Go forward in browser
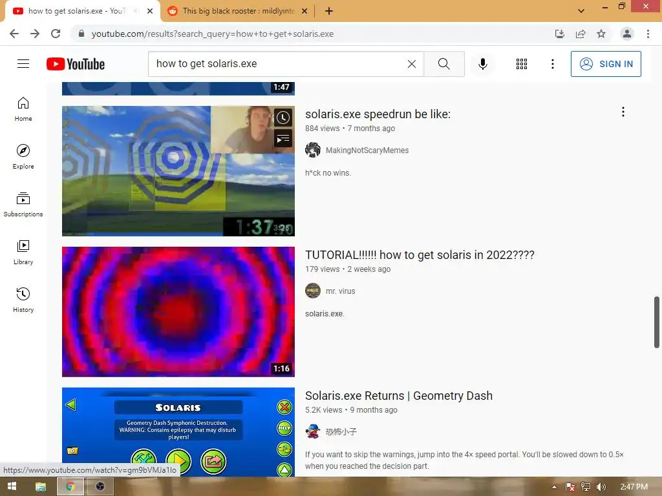The height and width of the screenshot is (496, 662). pyautogui.click(x=35, y=34)
